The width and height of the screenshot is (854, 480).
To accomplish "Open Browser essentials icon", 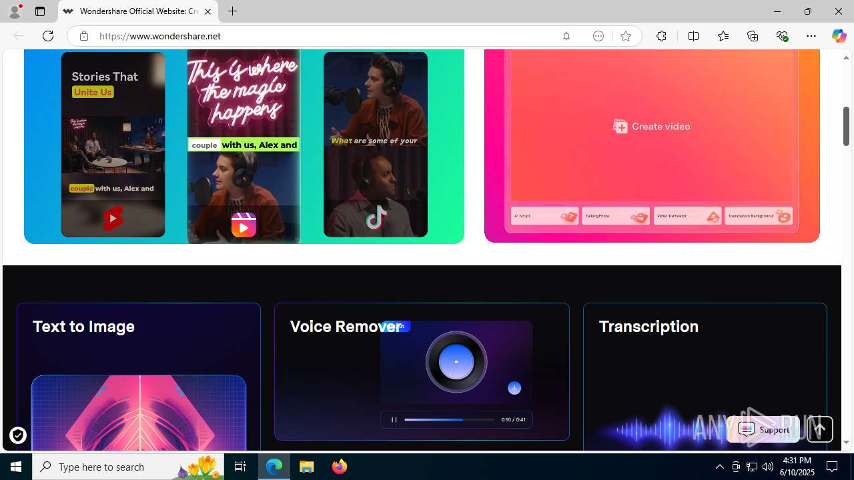I will click(782, 36).
